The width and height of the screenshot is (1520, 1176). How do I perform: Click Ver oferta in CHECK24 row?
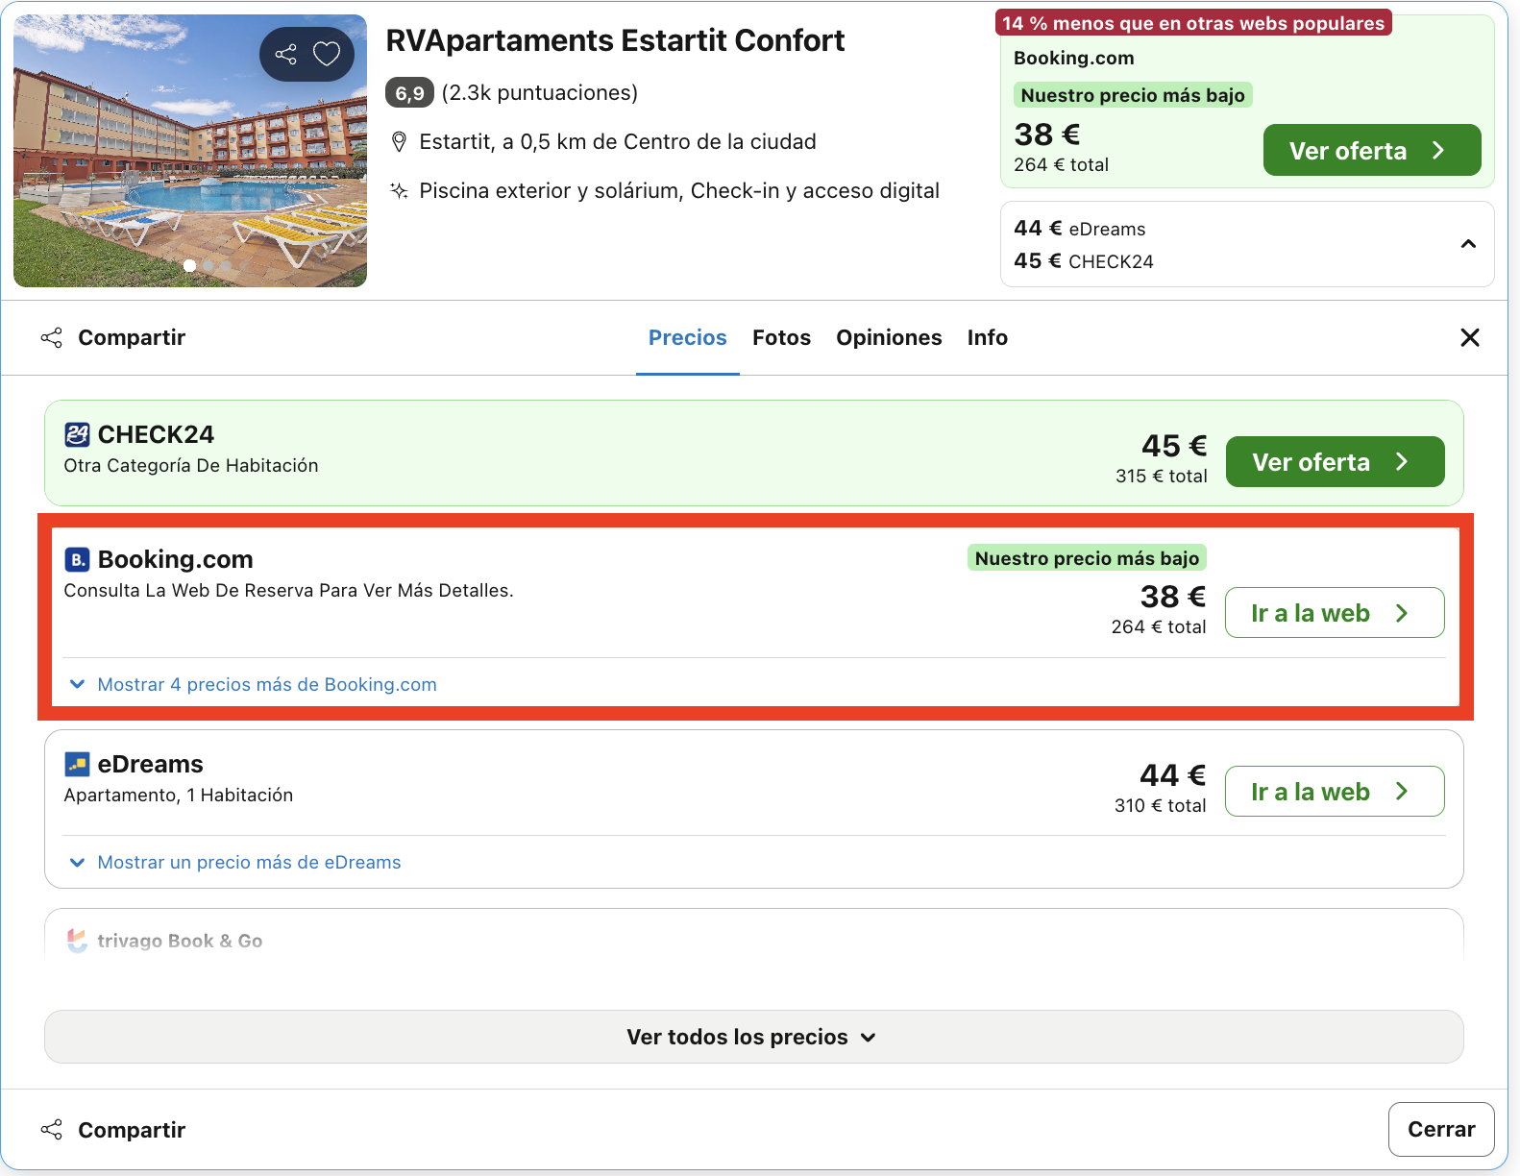click(1335, 461)
